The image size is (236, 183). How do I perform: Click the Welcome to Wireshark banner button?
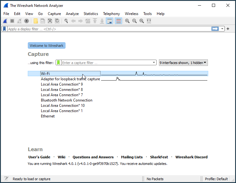tap(47, 46)
